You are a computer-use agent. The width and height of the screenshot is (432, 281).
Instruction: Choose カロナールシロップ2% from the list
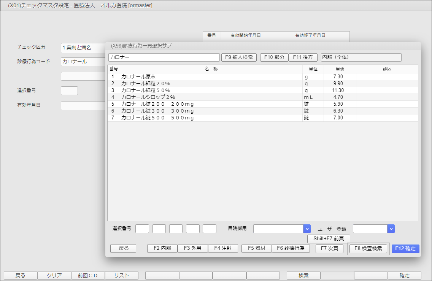(x=211, y=97)
